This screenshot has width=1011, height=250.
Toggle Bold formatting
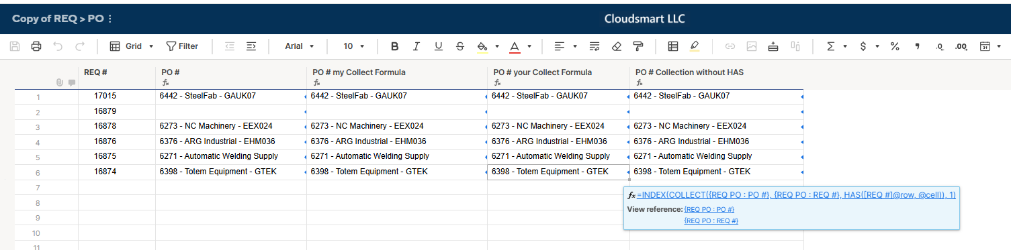point(395,46)
